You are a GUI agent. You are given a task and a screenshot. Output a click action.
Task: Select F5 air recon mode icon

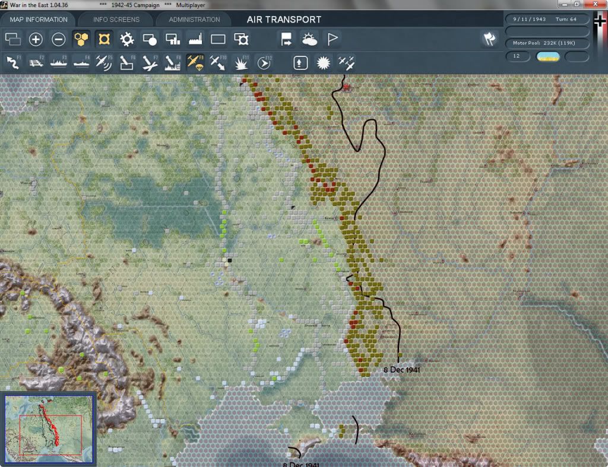coord(104,63)
